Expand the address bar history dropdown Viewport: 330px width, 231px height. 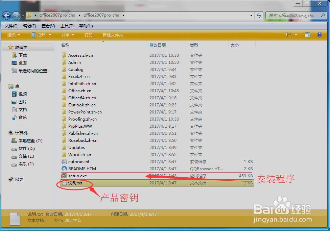click(251, 15)
